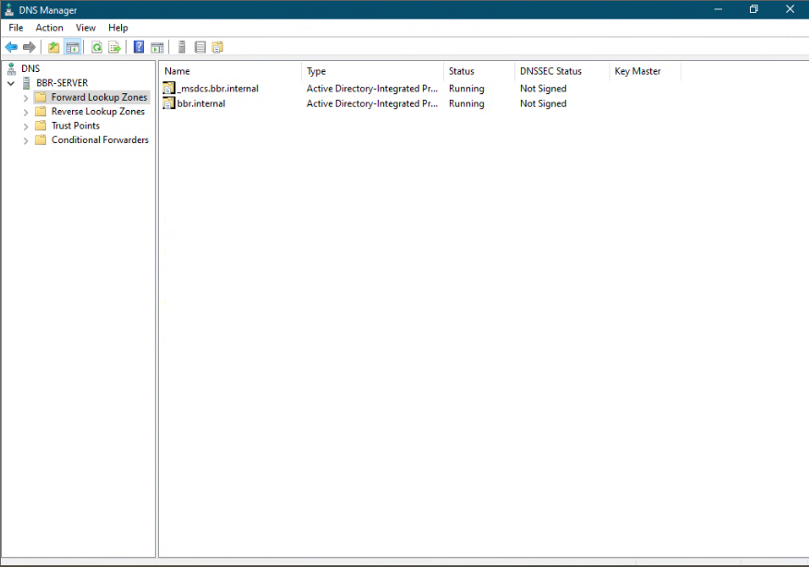Click the _msdcs.bbr.internal zone icon

coord(169,89)
